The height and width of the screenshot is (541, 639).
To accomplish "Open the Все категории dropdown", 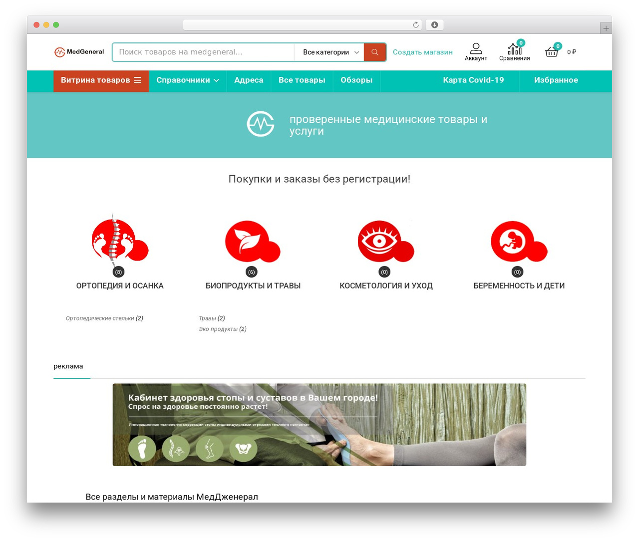I will pyautogui.click(x=329, y=52).
